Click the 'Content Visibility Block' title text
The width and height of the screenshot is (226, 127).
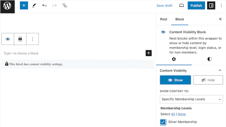187,32
